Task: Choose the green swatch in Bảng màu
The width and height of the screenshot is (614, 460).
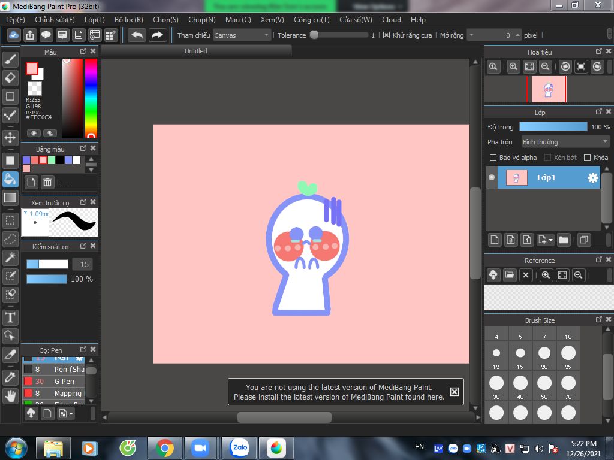Action: pos(52,159)
